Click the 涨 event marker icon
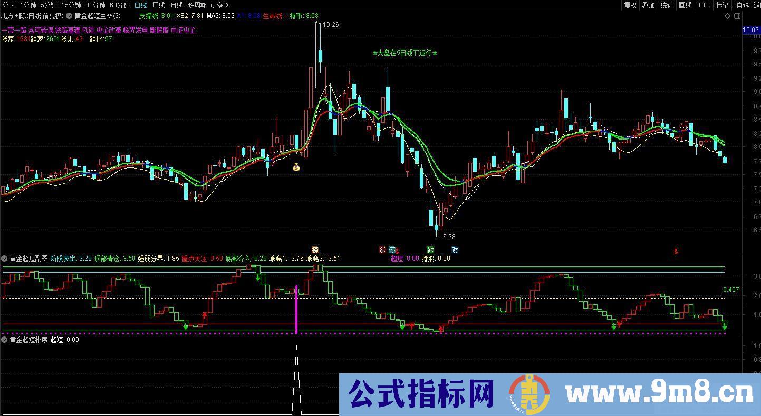Viewport: 761px width, 416px height. pyautogui.click(x=382, y=250)
